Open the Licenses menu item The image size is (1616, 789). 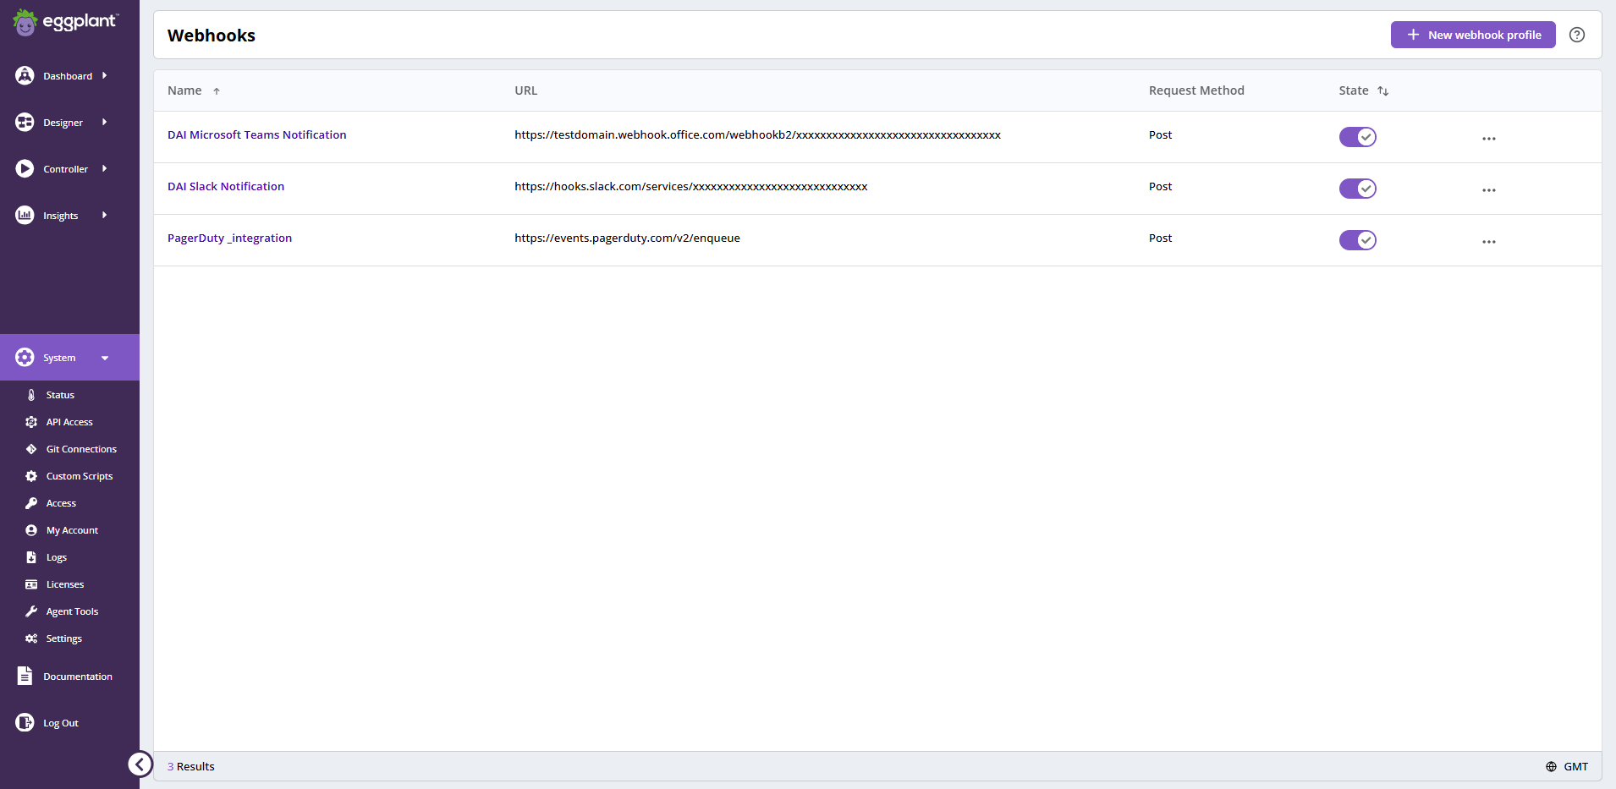click(x=65, y=584)
